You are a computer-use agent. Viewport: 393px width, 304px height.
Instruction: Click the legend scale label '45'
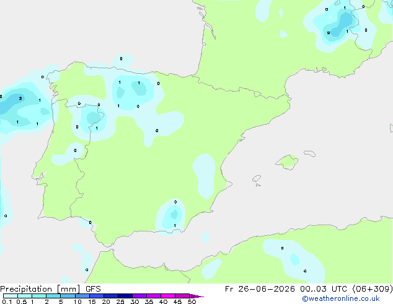[x=177, y=302]
